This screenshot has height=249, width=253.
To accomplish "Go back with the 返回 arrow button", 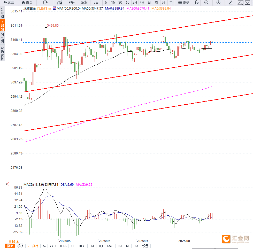I will point(9,2).
